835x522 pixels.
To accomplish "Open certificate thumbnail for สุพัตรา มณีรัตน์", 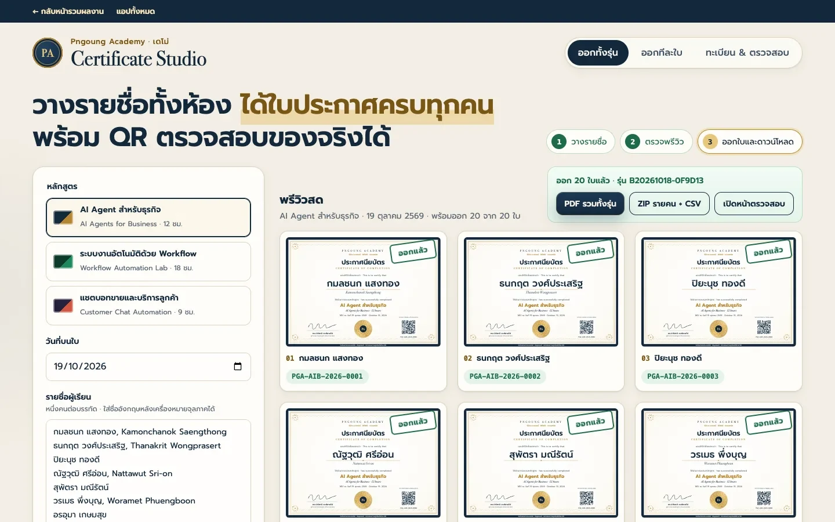I will coord(541,463).
